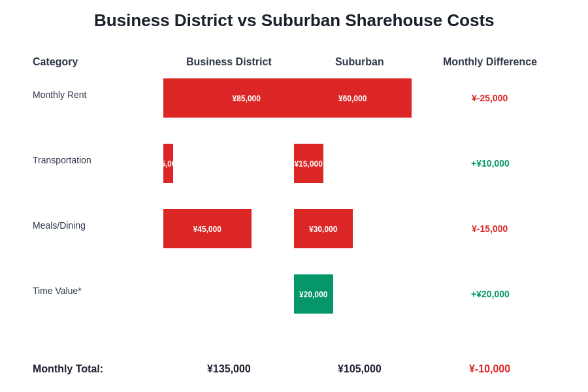Select the ¥45,000 Meals/Dining bar
Image resolution: width=588 pixels, height=392 pixels.
point(207,229)
